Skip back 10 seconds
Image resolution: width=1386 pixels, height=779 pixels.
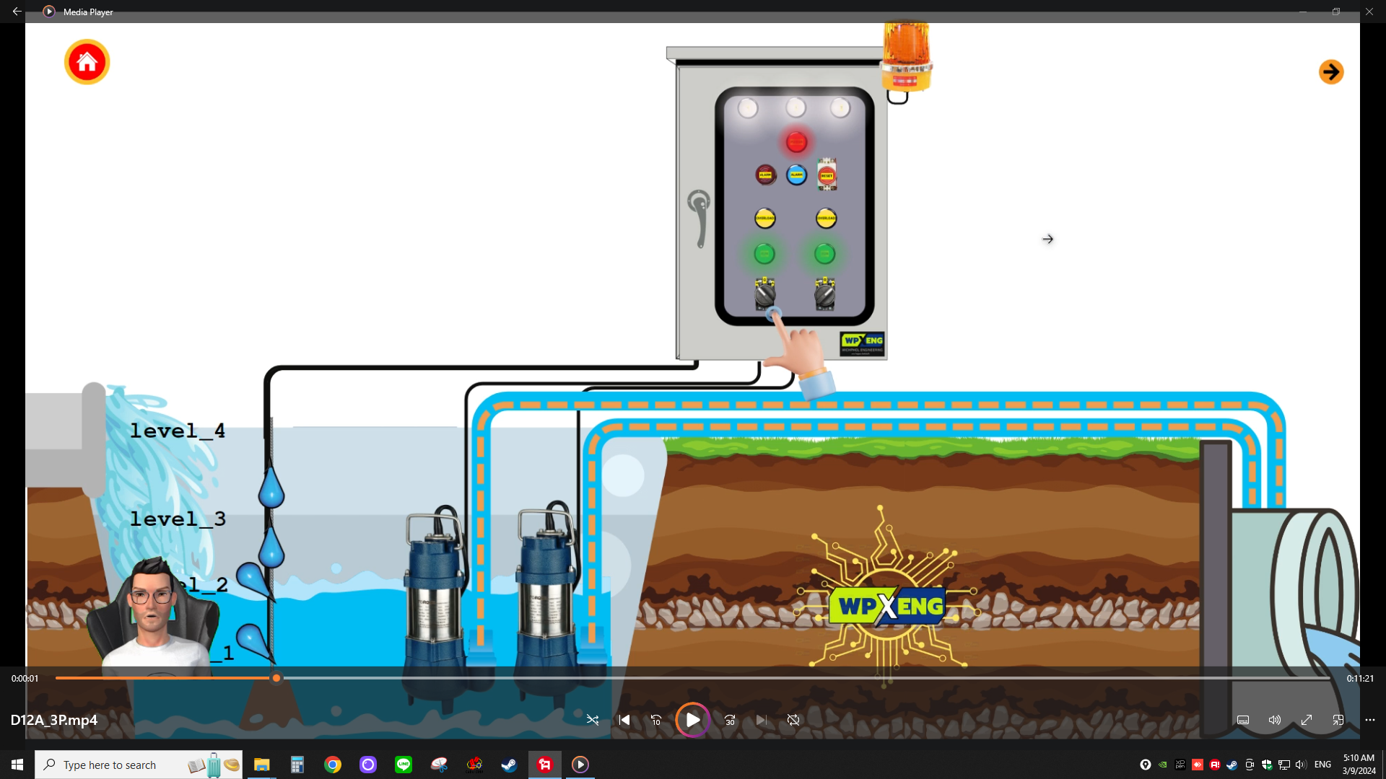[656, 720]
